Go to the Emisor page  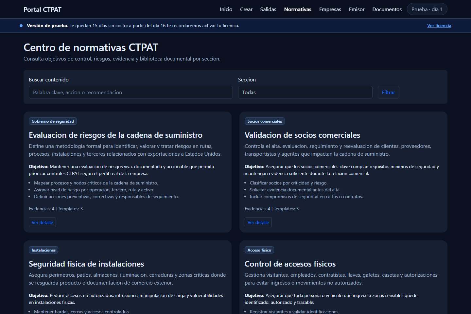point(357,9)
